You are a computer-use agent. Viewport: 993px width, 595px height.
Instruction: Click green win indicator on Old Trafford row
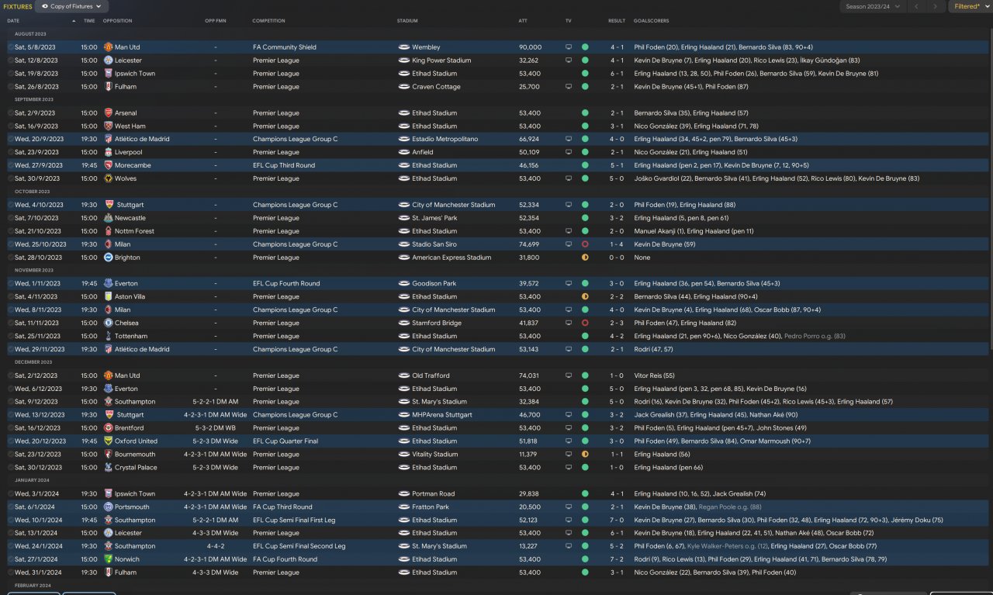(x=585, y=375)
